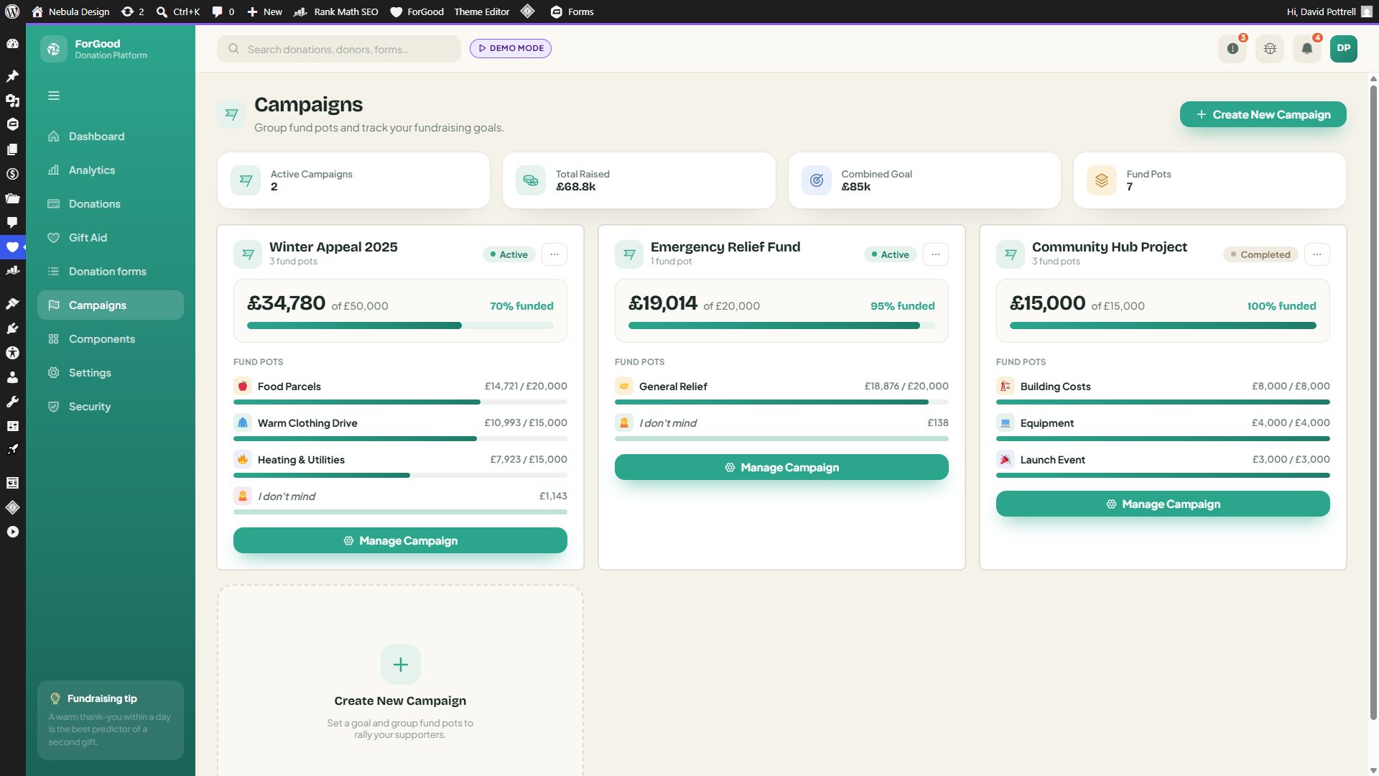Click Launch Event party popper icon

coord(1006,460)
